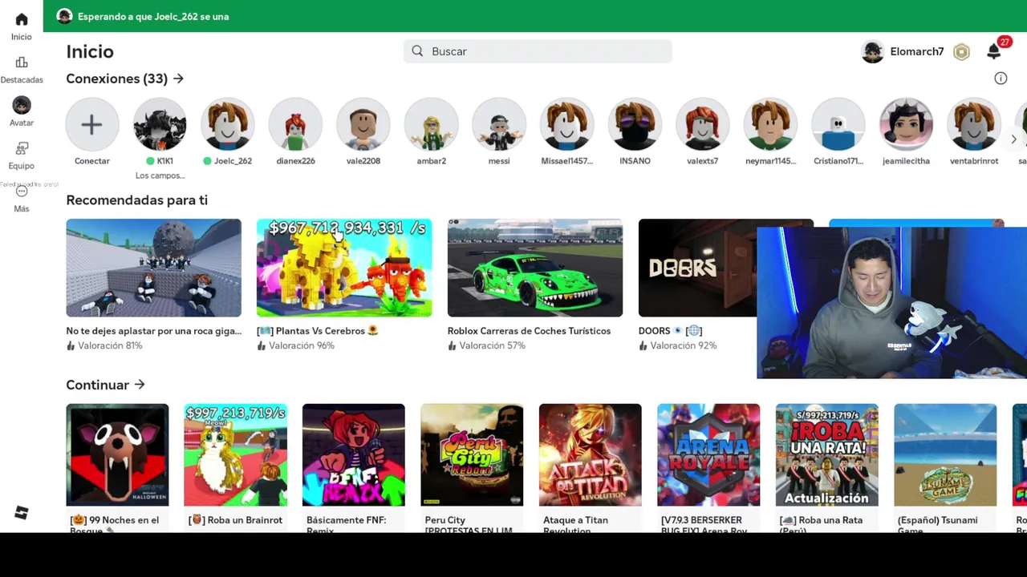The image size is (1027, 577).
Task: Open the Básicamente FNF Remix thumbnail
Action: point(354,454)
